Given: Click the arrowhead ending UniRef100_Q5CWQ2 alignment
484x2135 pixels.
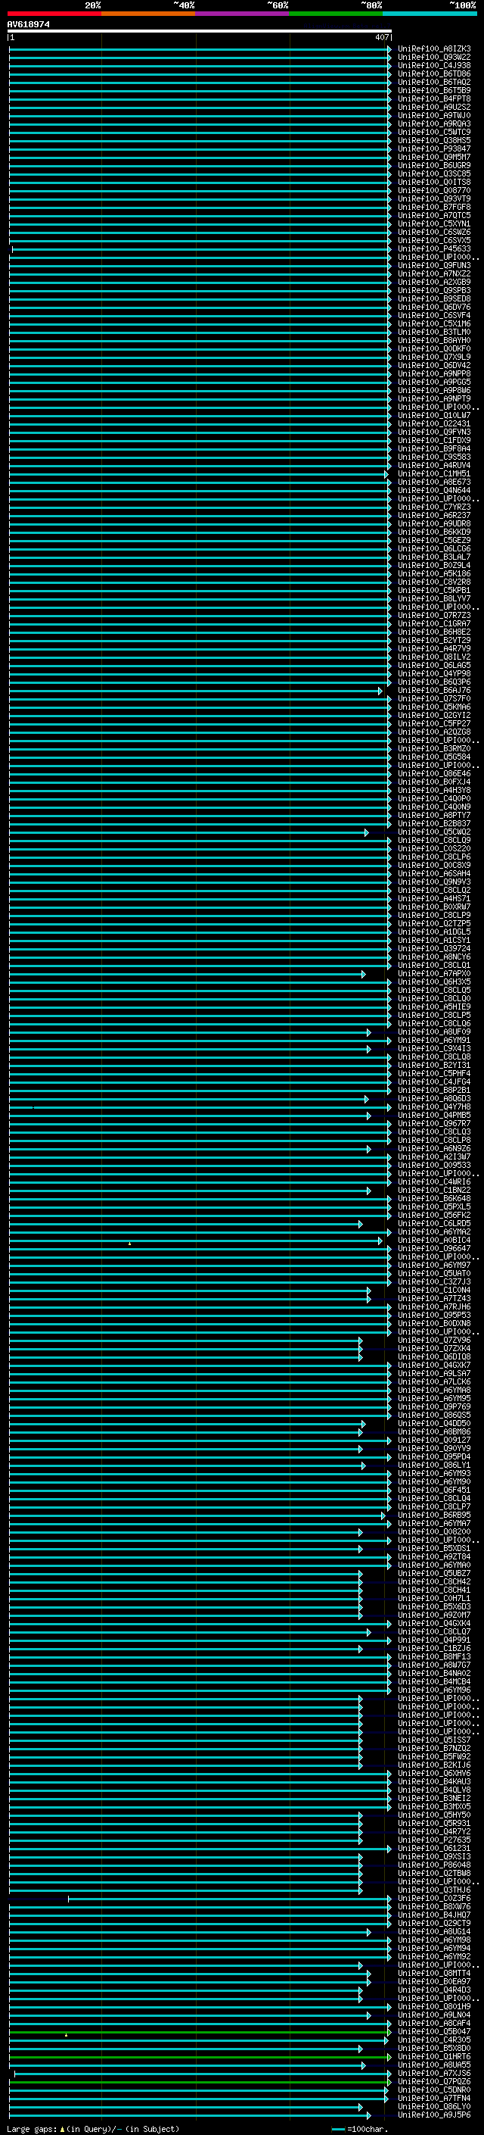Looking at the screenshot, I should (367, 832).
